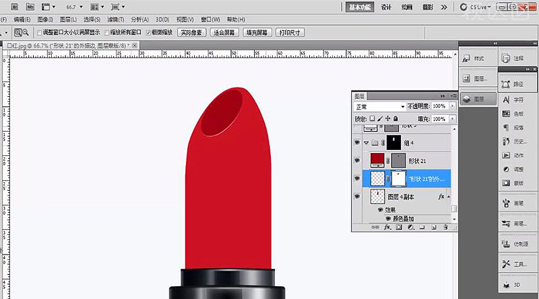Toggle lock position move icon
539x299 pixels.
(388, 119)
